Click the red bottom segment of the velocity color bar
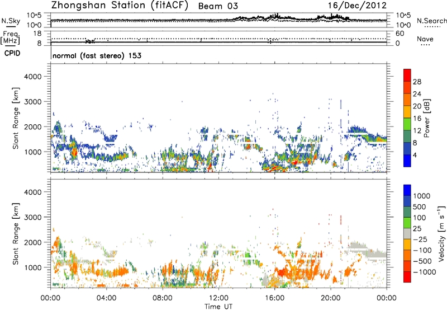Screen dimensions: 447x310 tap(407, 277)
